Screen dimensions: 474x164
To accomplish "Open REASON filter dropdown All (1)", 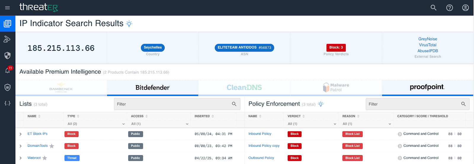I will 366,124.
